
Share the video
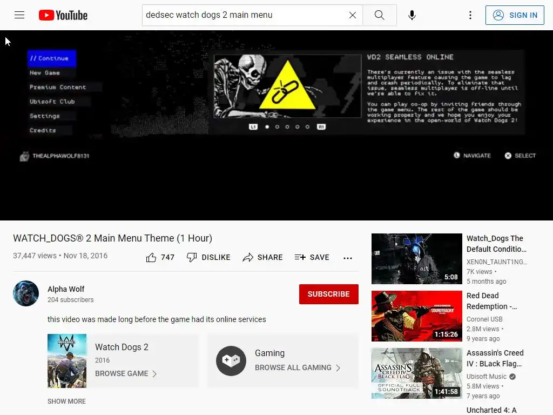tap(263, 258)
